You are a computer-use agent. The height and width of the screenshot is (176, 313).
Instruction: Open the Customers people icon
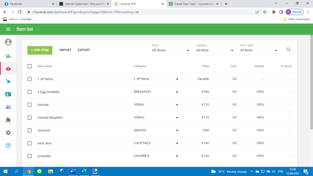pyautogui.click(x=8, y=107)
